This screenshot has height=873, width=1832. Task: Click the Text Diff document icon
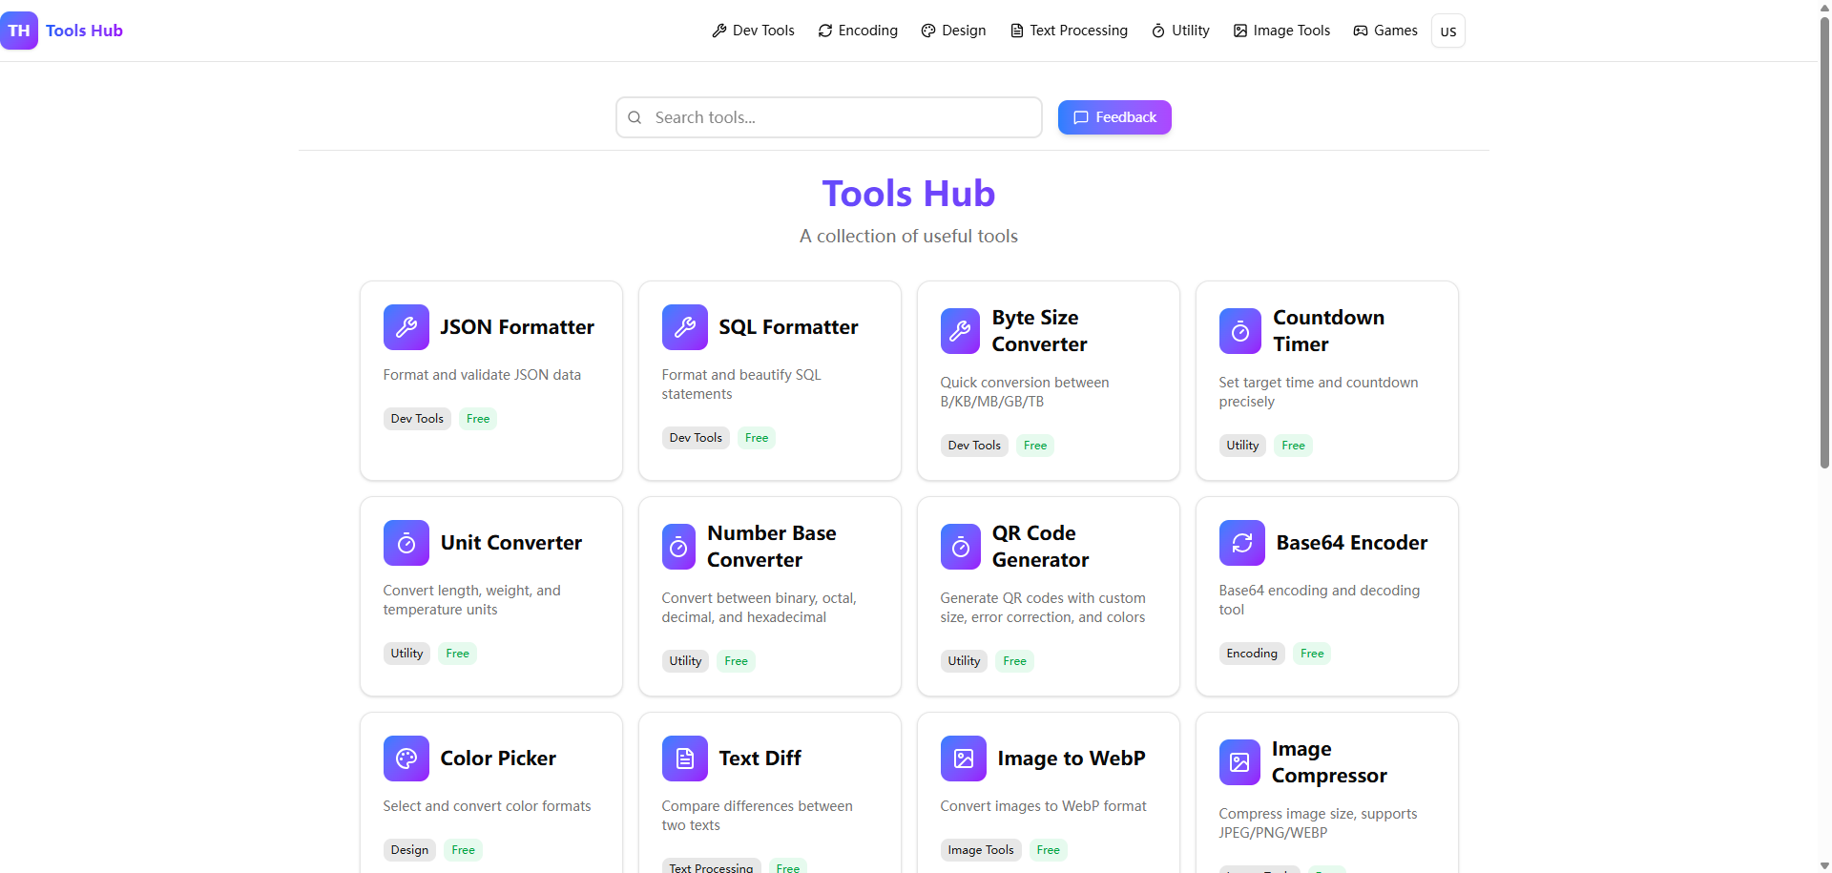(684, 759)
